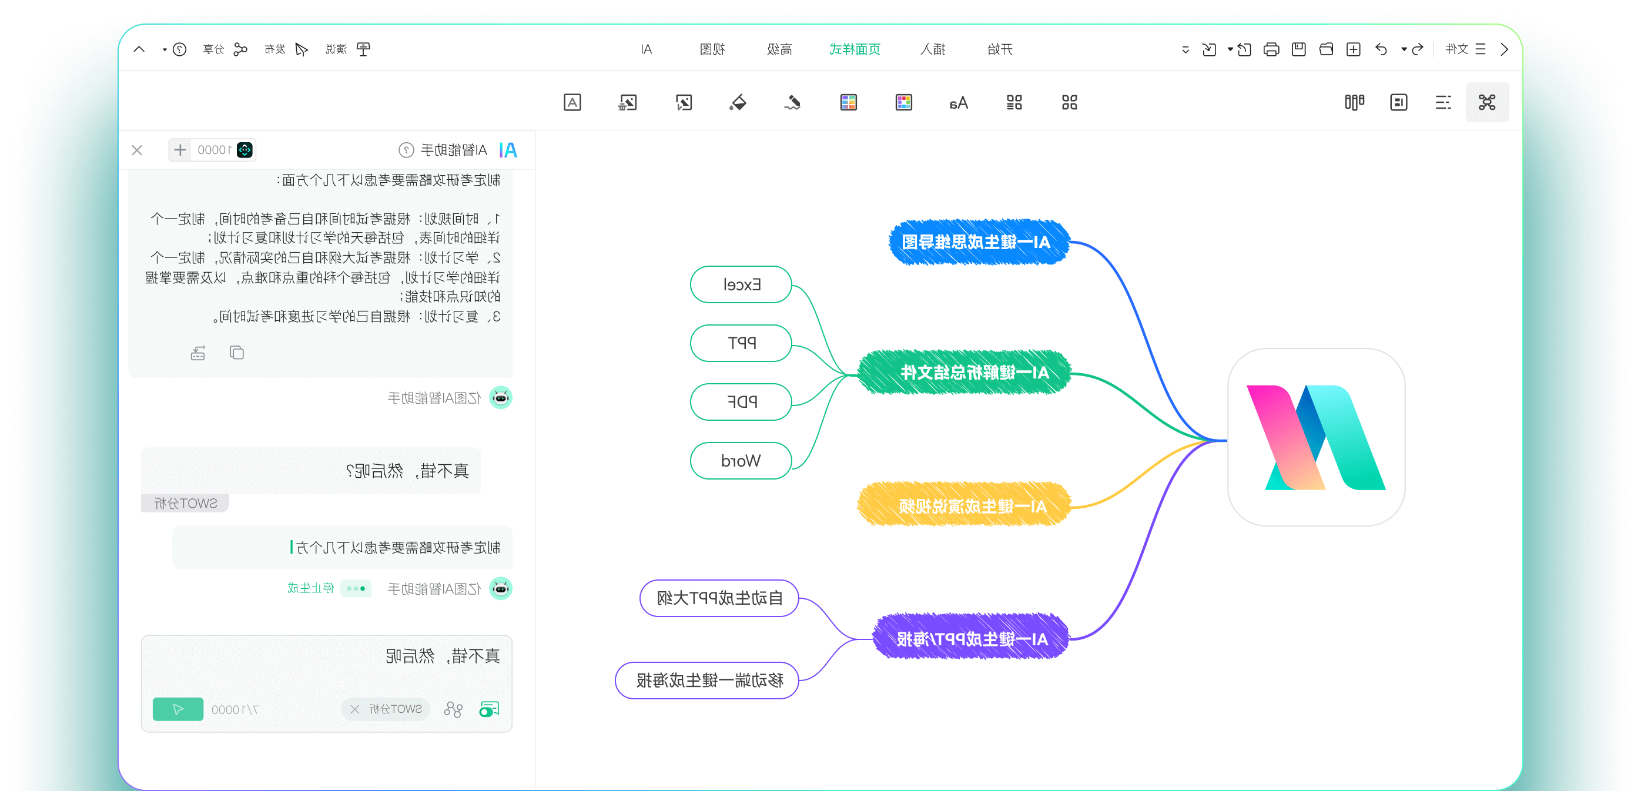Copy the AI reply with the copy icon
Viewport: 1641px width, 791px height.
[x=237, y=353]
